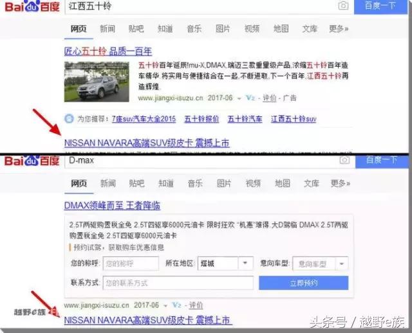Viewport: 412px width, 333px height.
Task: Click www.jiangxi-isuzu.cn URL under DMAX form
Action: [x=97, y=305]
